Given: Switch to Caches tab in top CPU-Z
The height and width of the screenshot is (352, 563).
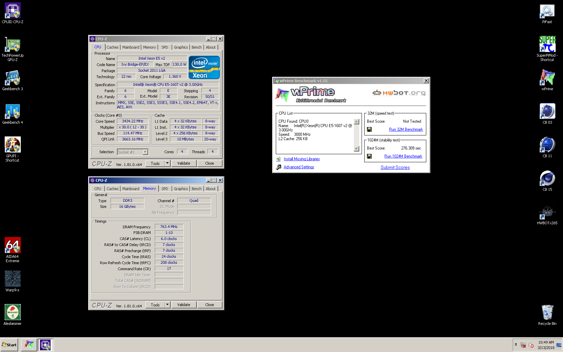Looking at the screenshot, I should pos(113,47).
